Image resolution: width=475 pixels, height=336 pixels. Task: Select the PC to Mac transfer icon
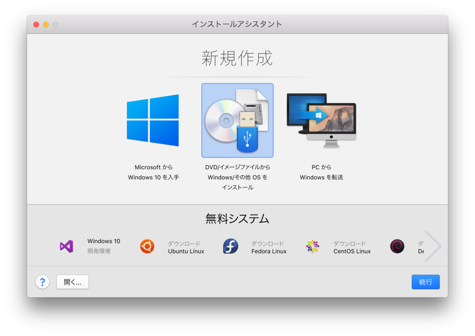321,120
